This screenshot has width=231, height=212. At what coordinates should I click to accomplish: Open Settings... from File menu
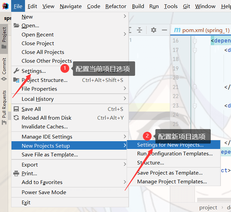click(70, 71)
